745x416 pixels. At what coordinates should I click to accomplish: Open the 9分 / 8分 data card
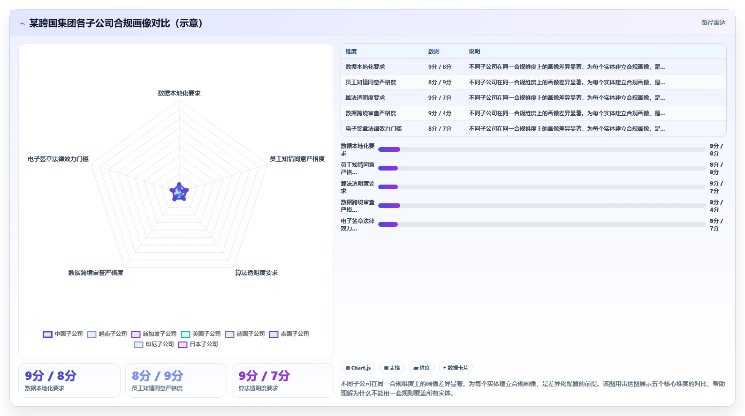(x=69, y=380)
